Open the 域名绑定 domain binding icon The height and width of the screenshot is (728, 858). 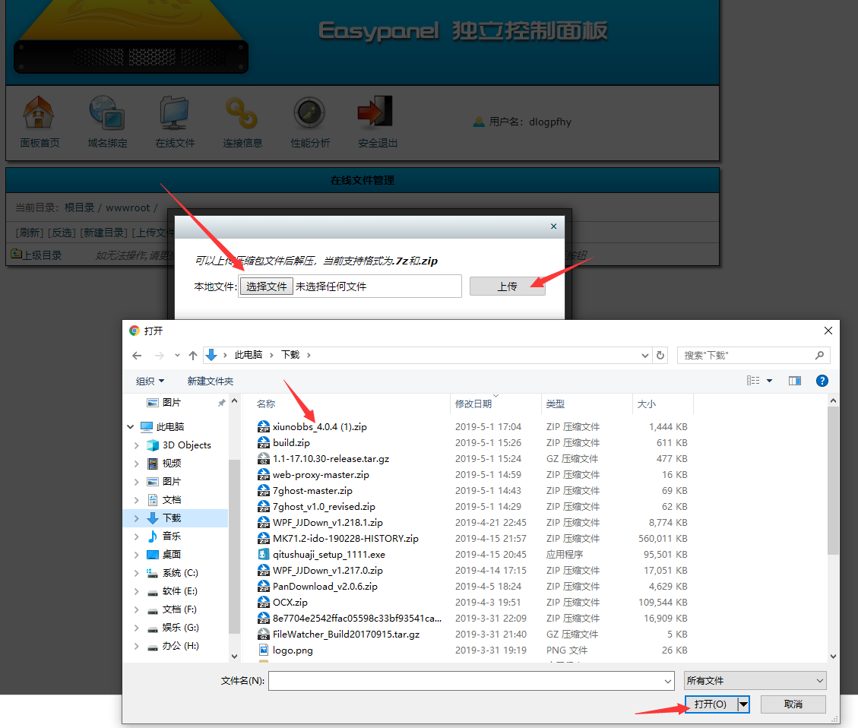[106, 112]
